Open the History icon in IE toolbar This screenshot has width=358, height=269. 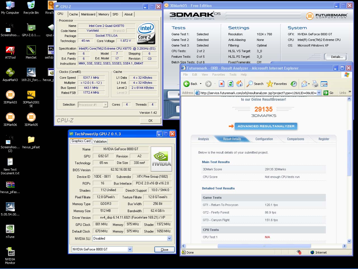coord(294,84)
